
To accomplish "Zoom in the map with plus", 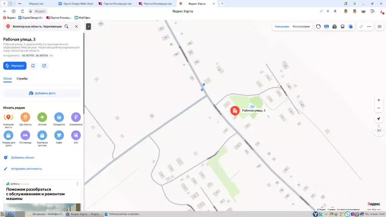I will [x=378, y=100].
